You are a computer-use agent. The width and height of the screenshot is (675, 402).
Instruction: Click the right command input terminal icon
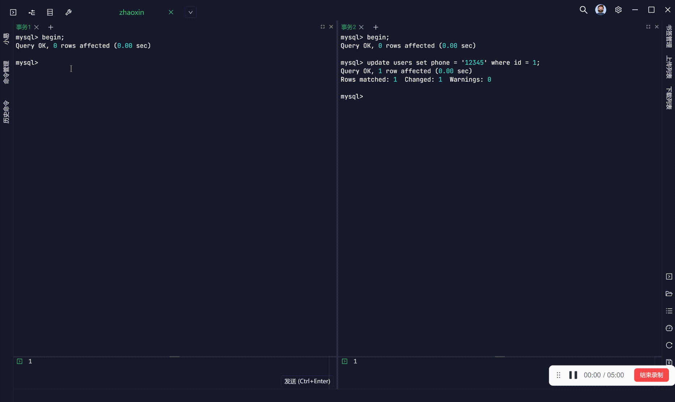(345, 361)
